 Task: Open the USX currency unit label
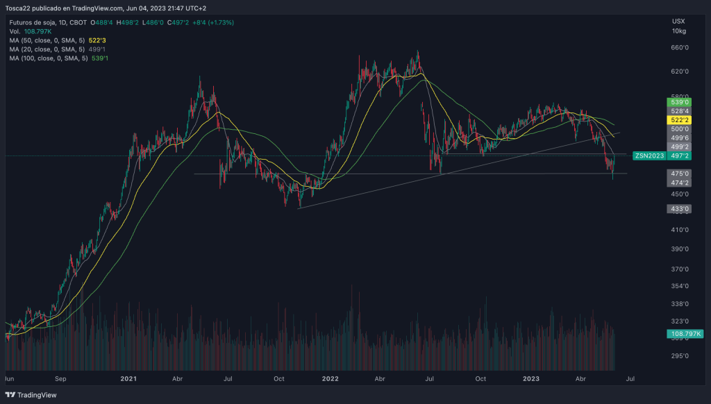[x=678, y=21]
